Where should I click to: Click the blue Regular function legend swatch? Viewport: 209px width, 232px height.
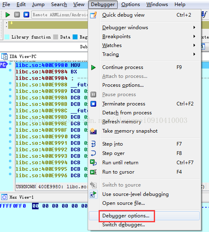pos(75,37)
